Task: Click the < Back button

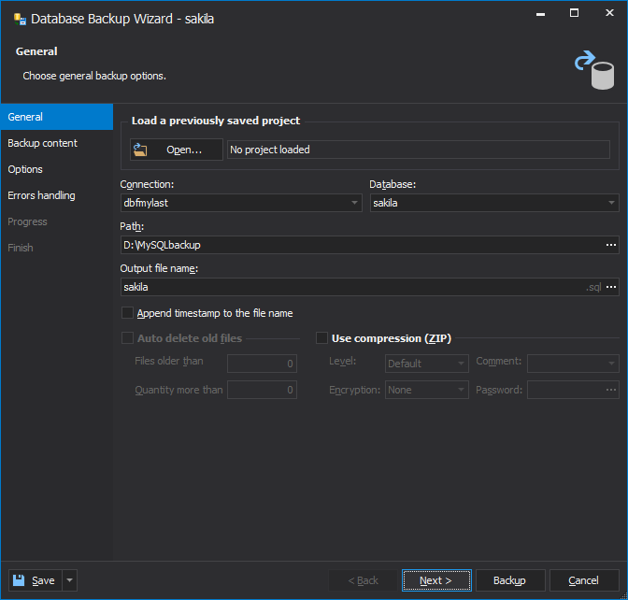Action: tap(364, 580)
